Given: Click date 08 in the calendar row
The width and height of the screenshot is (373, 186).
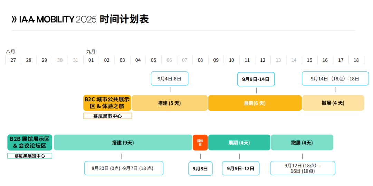Looking at the screenshot, I should pyautogui.click(x=200, y=60).
